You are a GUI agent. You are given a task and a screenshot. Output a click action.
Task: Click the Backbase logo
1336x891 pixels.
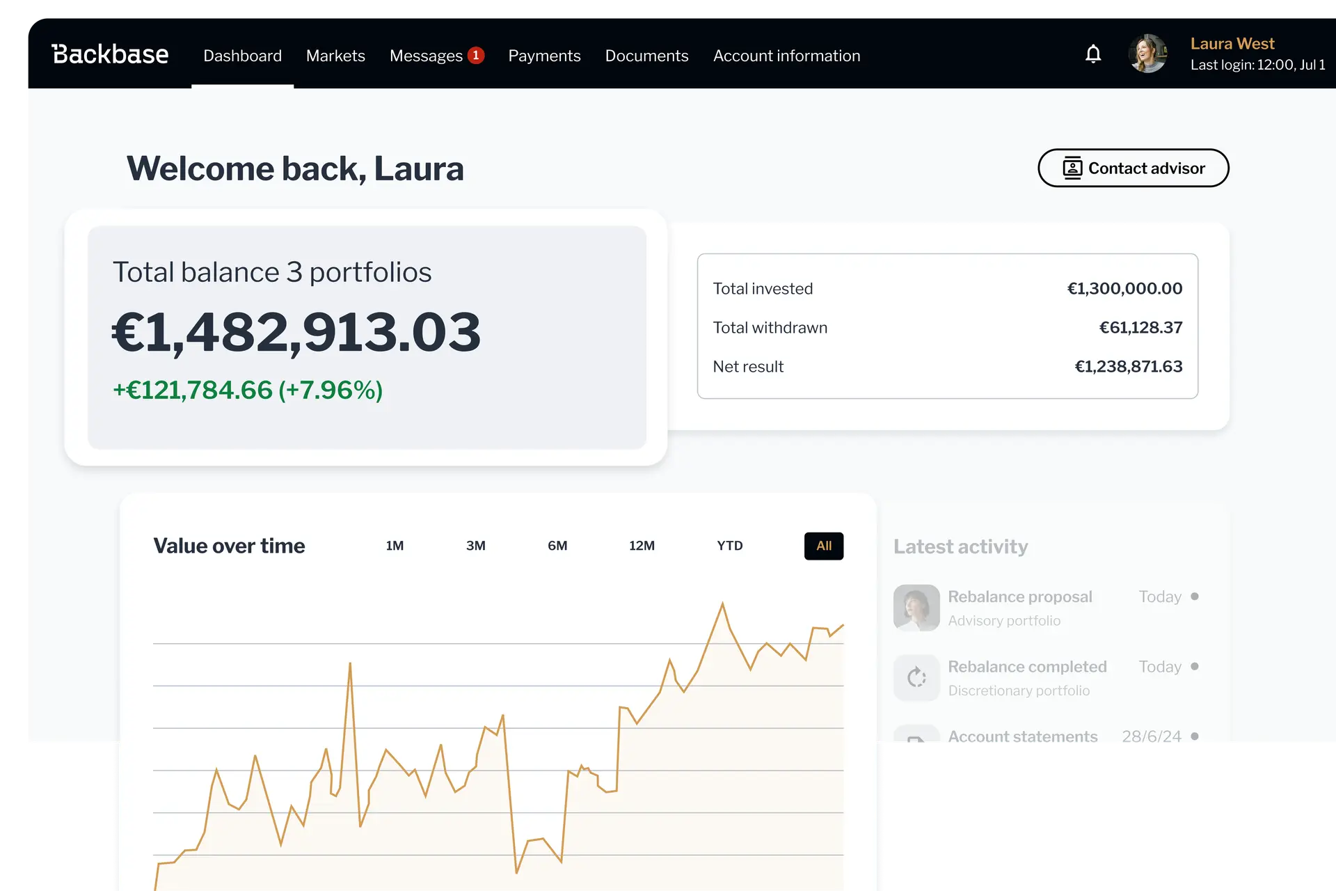pyautogui.click(x=110, y=54)
